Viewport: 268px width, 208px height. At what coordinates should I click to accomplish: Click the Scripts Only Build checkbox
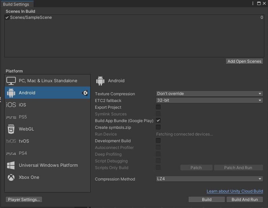[158, 168]
